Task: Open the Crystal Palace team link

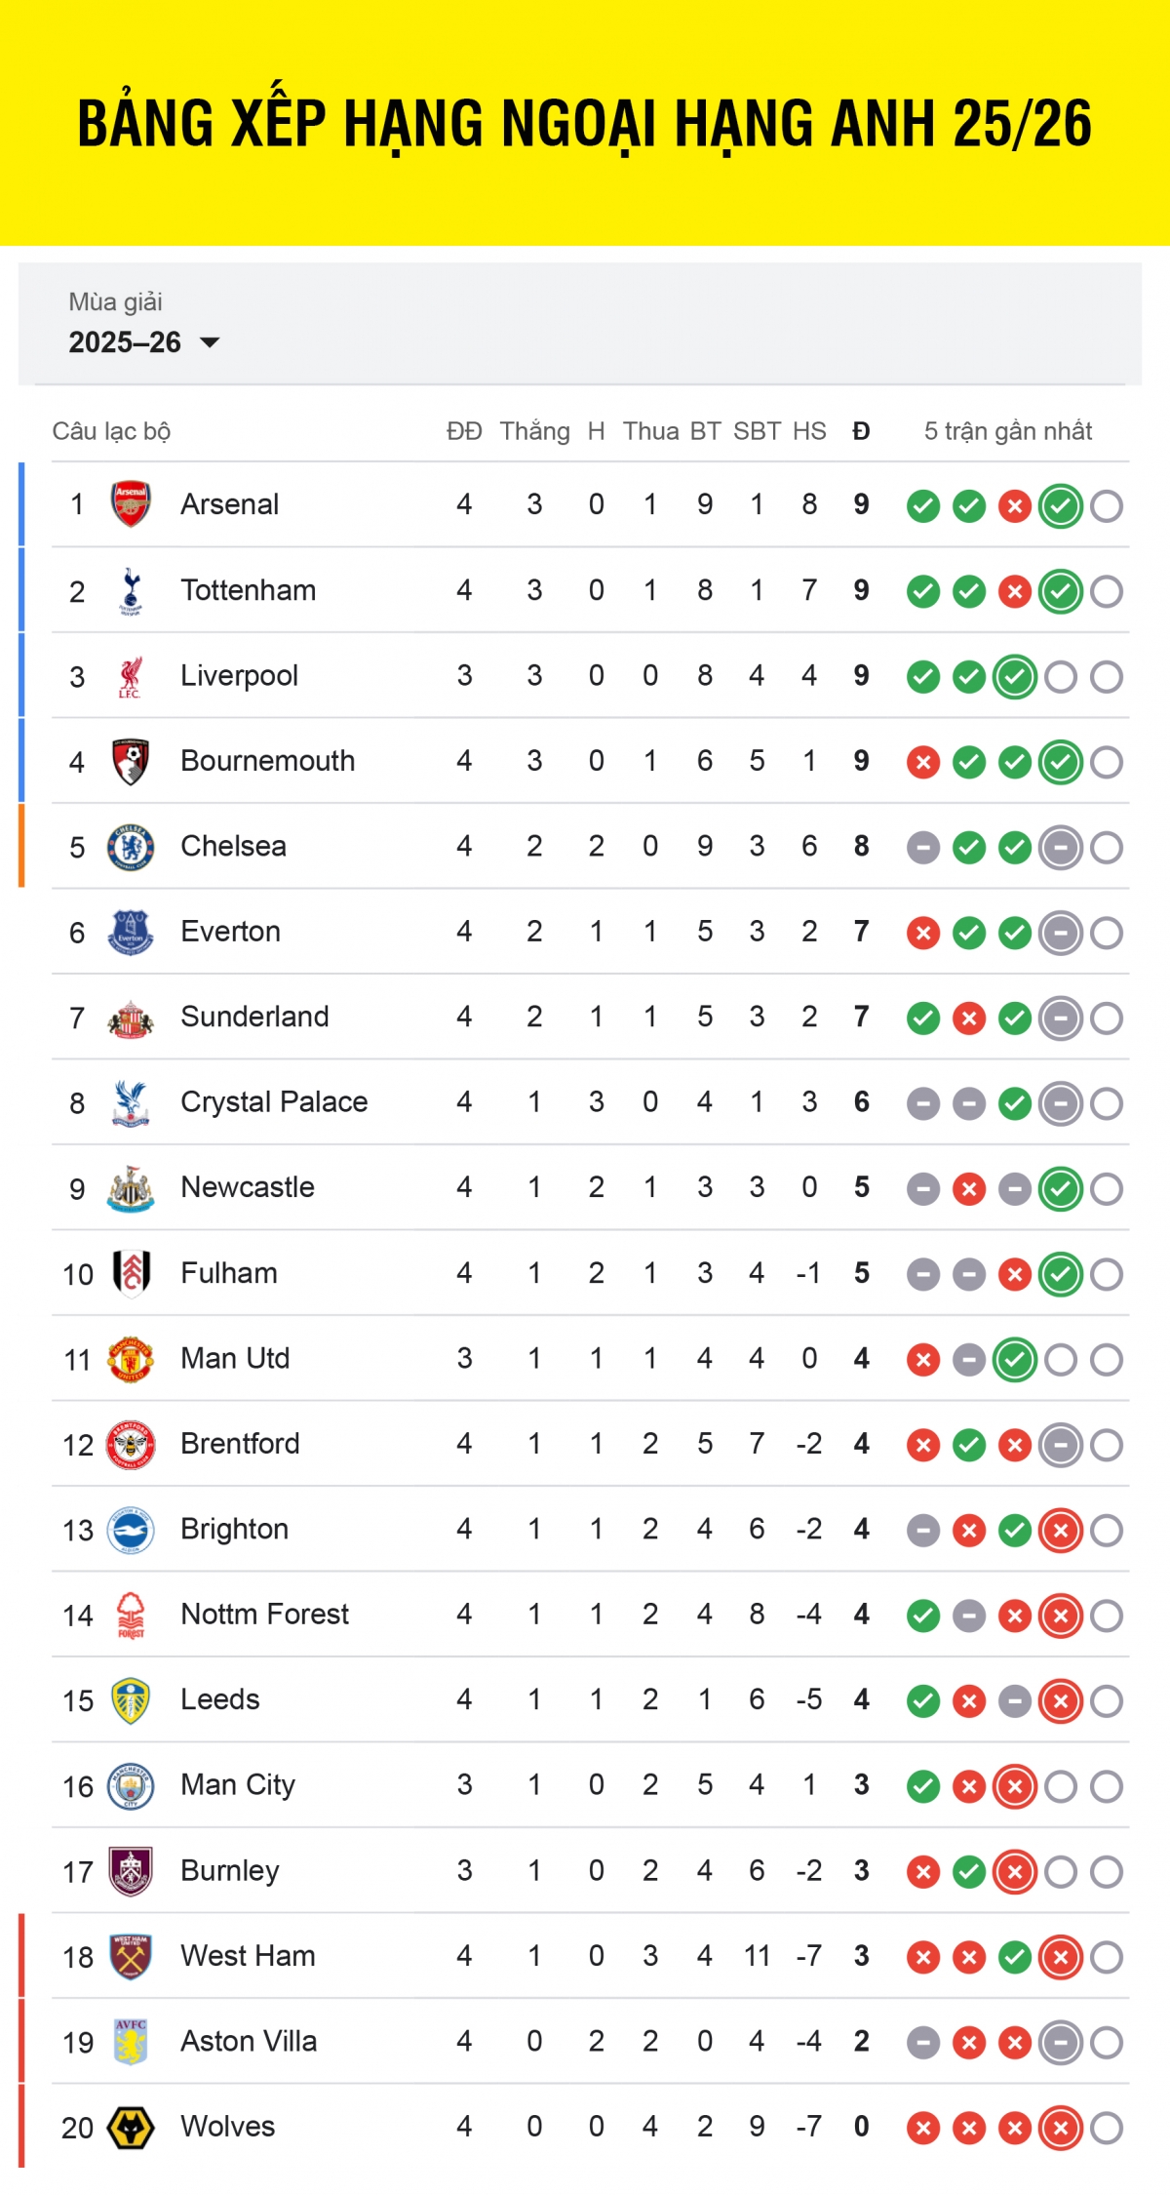Action: click(274, 1102)
